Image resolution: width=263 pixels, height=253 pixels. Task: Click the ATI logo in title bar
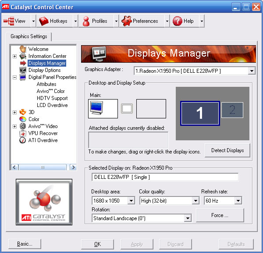click(5, 7)
